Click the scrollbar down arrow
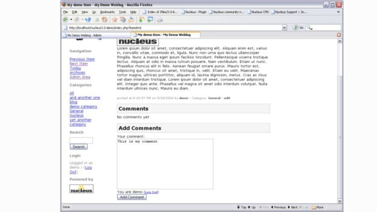This screenshot has width=377, height=212. tap(339, 201)
